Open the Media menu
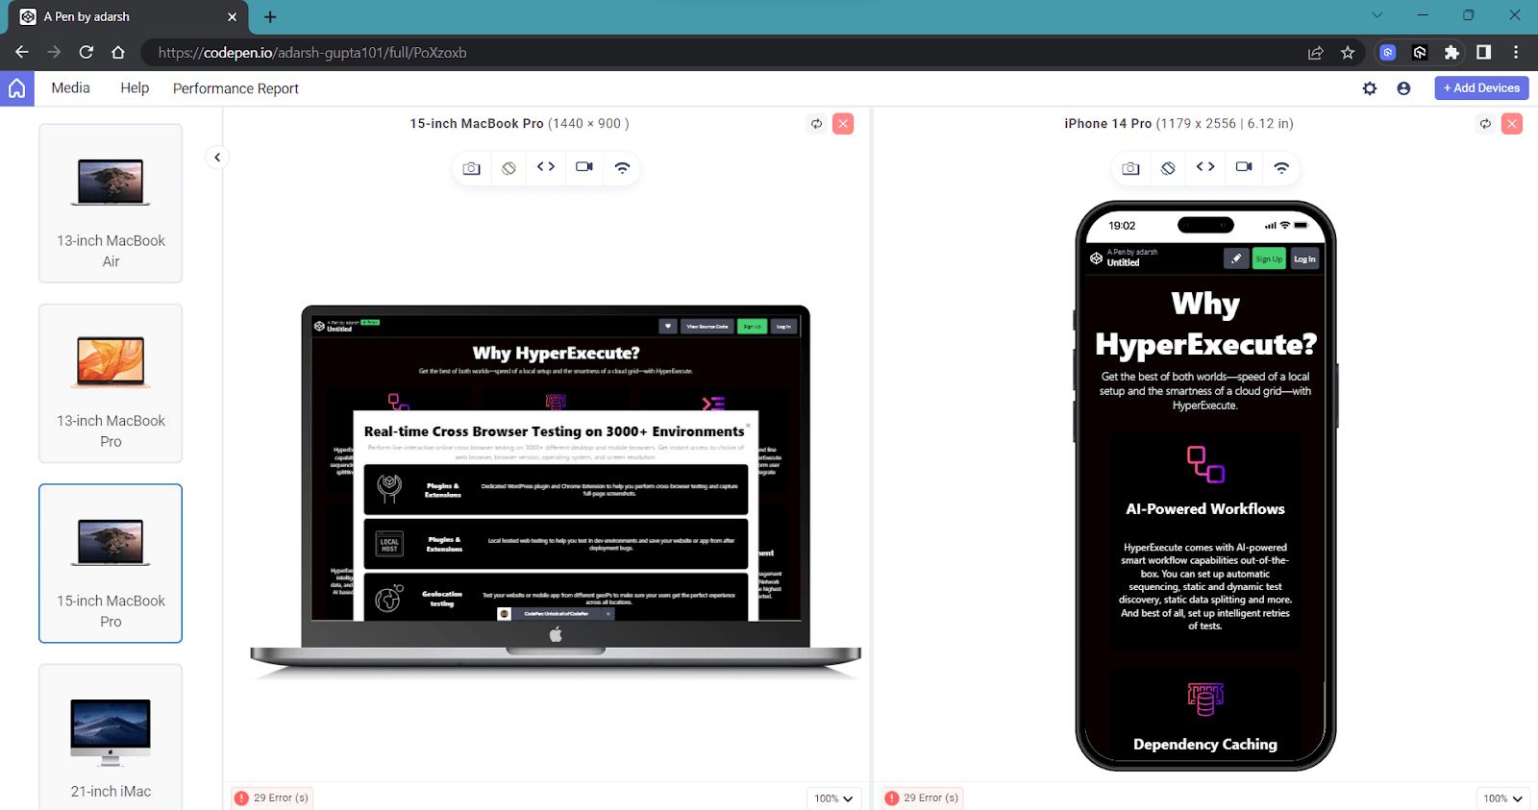Screen dimensions: 1538x810 pyautogui.click(x=70, y=87)
